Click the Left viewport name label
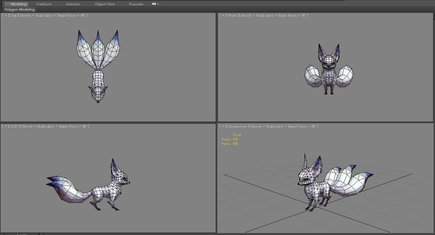This screenshot has height=235, width=435. point(14,126)
